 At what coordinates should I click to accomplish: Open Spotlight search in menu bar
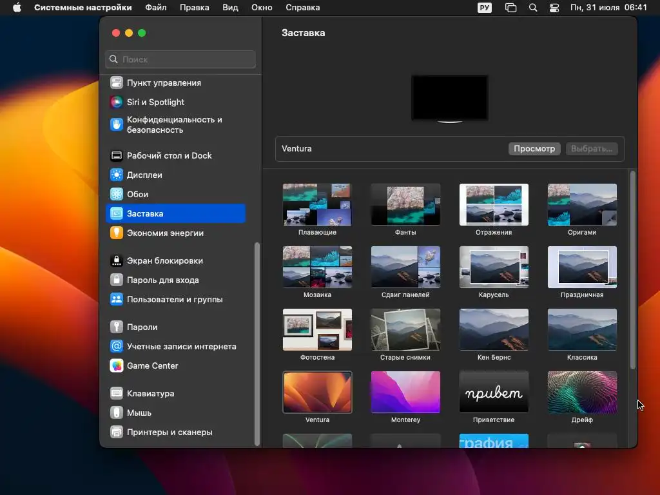click(x=533, y=8)
